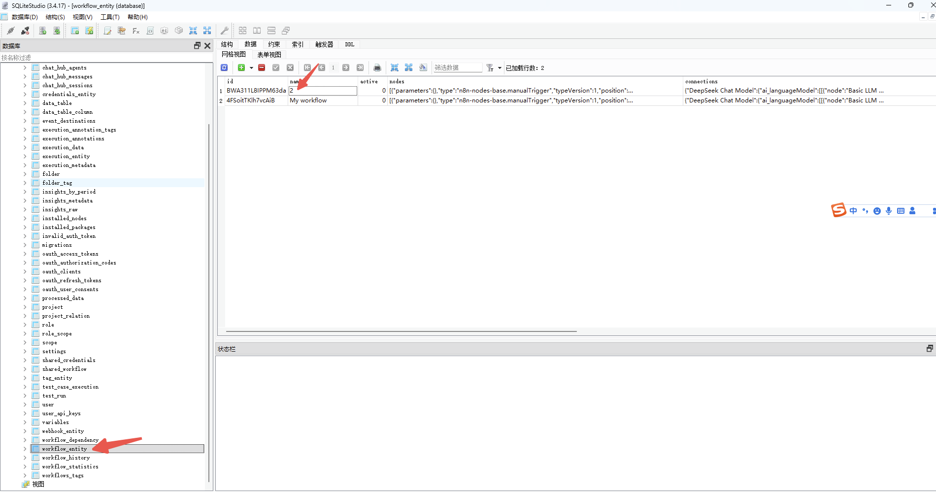The width and height of the screenshot is (936, 492).
Task: Expand the user tree node
Action: point(25,404)
